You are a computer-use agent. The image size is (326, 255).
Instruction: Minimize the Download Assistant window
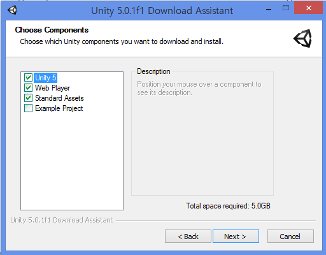tap(269, 10)
